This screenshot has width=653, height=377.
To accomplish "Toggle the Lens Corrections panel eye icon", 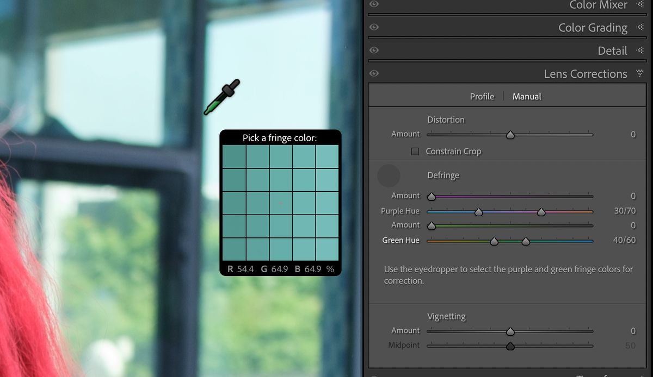I will click(374, 73).
